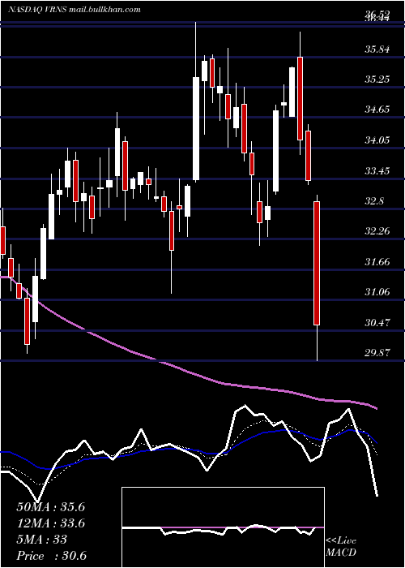
Task: Click the 50MA : 35.6 readout
Action: [50, 507]
